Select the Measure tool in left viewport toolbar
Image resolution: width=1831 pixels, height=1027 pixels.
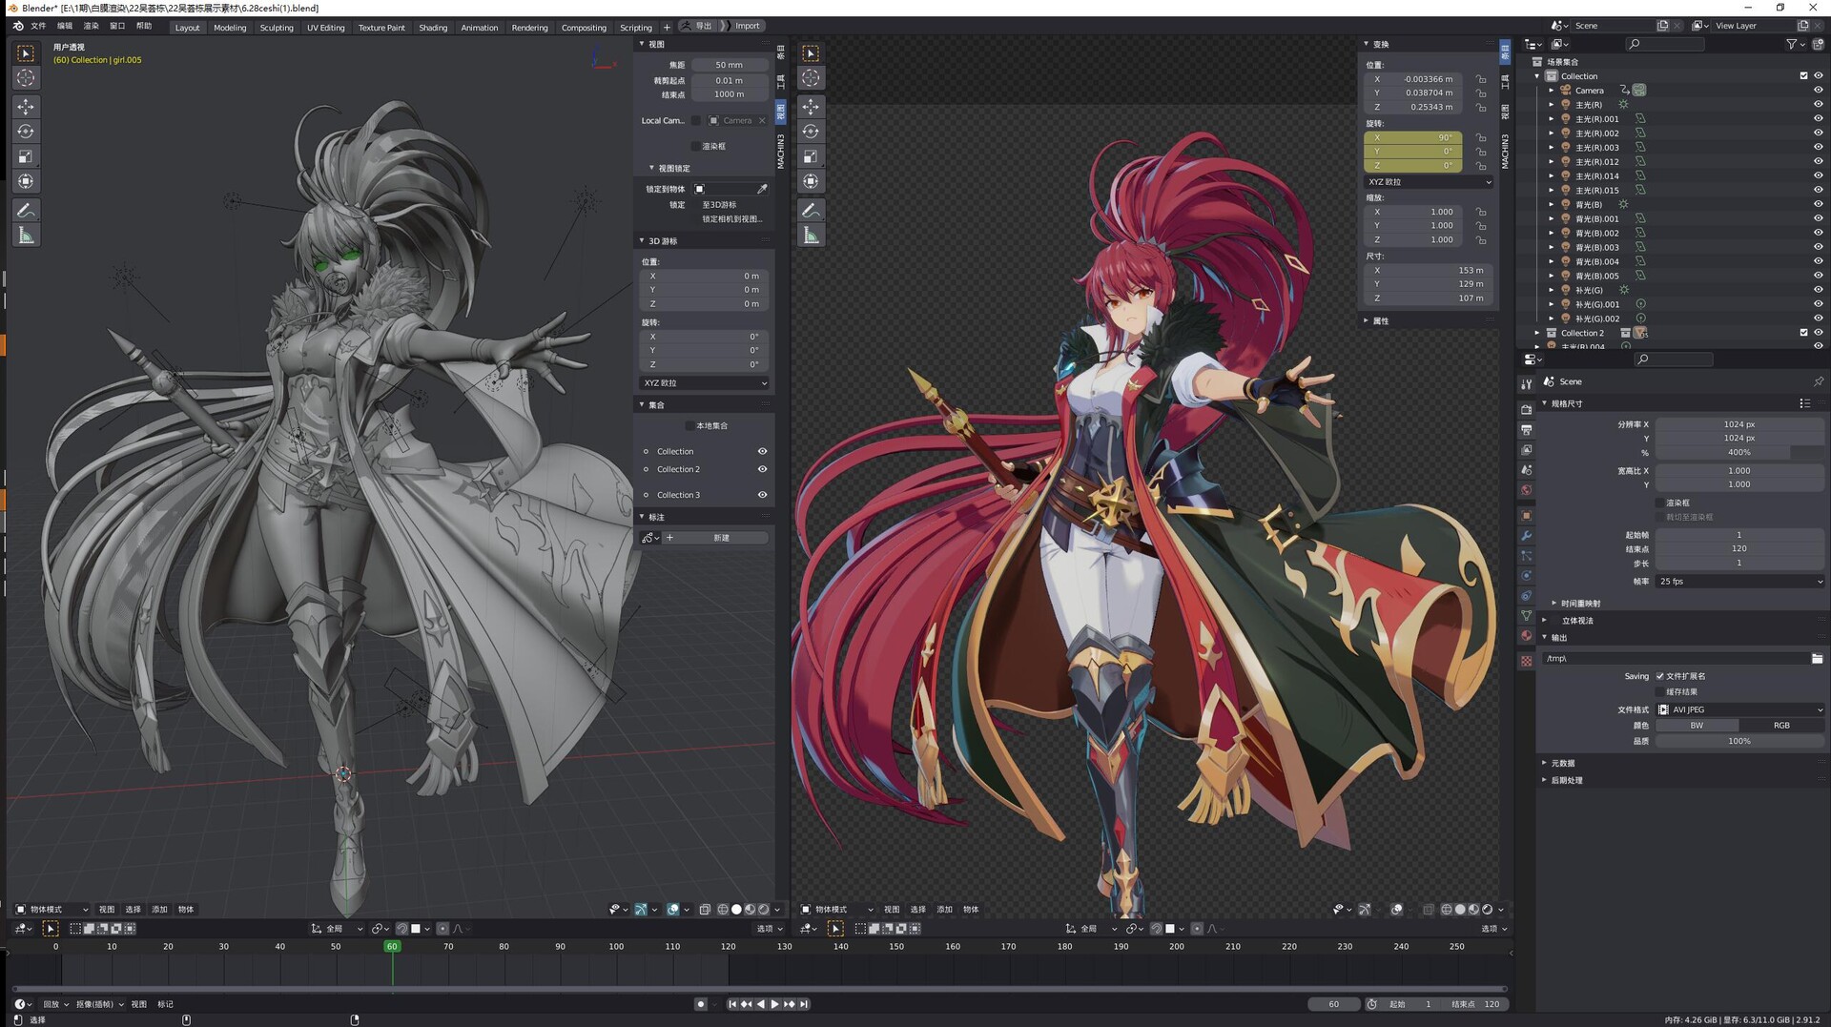coord(26,236)
